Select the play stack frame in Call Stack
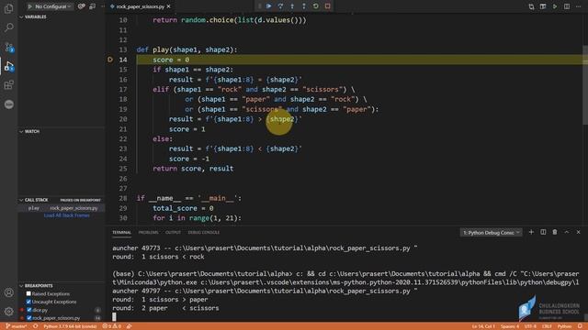This screenshot has width=588, height=330. pyautogui.click(x=62, y=208)
